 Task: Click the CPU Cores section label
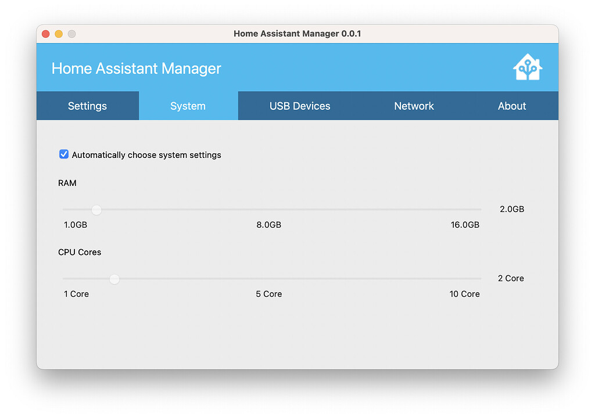(80, 252)
